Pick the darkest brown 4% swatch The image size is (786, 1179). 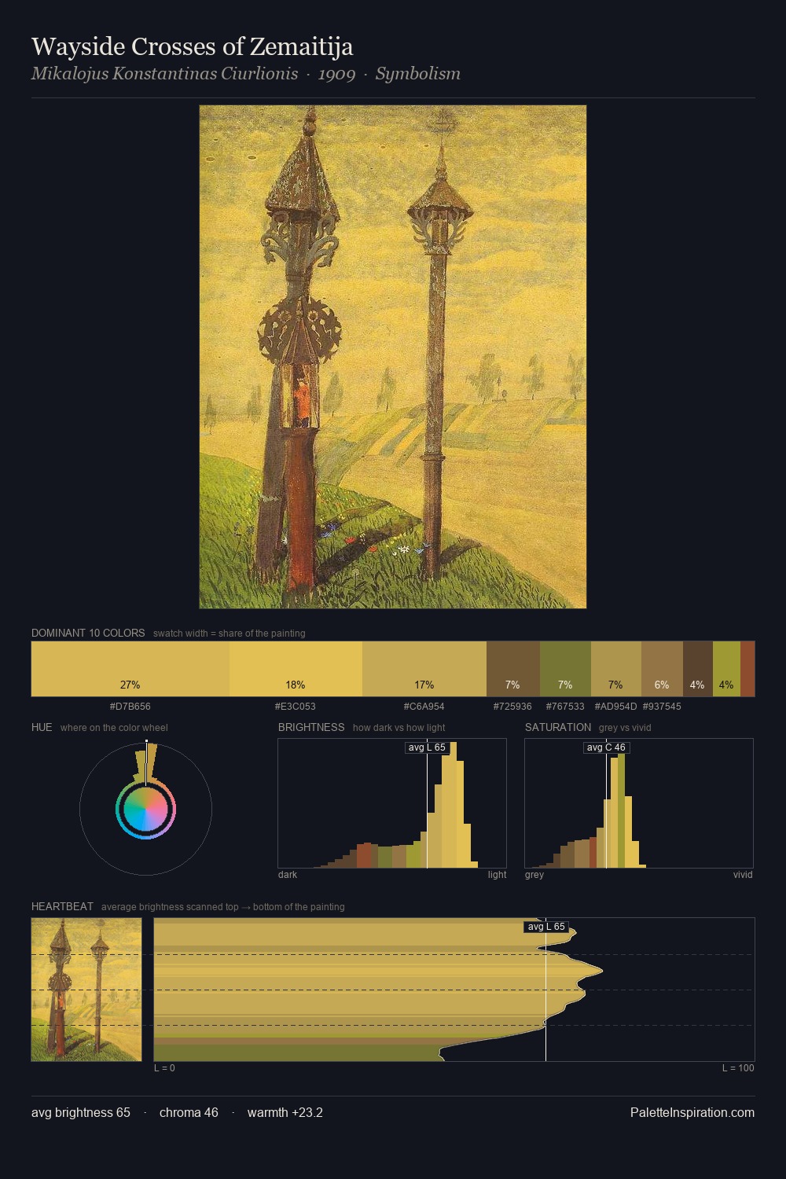pyautogui.click(x=698, y=669)
